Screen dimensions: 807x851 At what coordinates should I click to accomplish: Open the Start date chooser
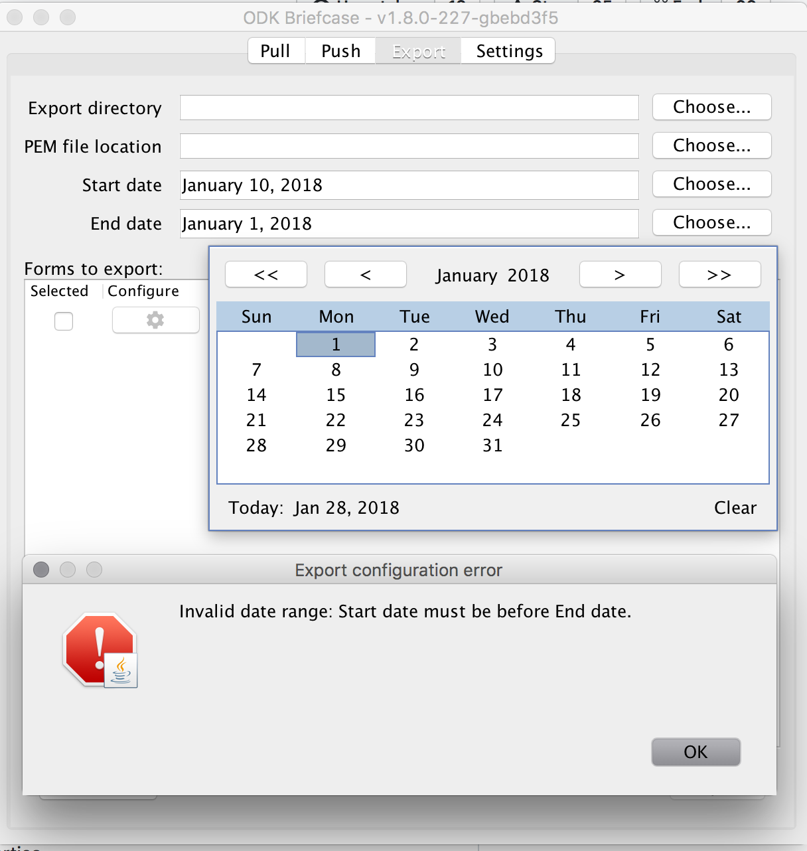point(711,184)
